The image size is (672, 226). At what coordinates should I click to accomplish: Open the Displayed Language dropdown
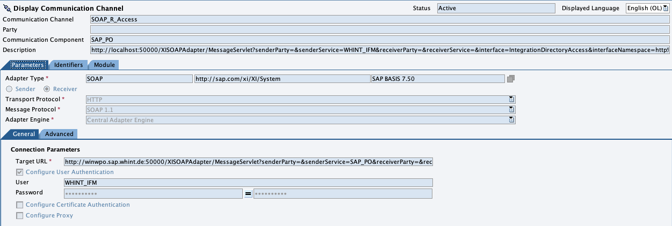click(x=665, y=9)
